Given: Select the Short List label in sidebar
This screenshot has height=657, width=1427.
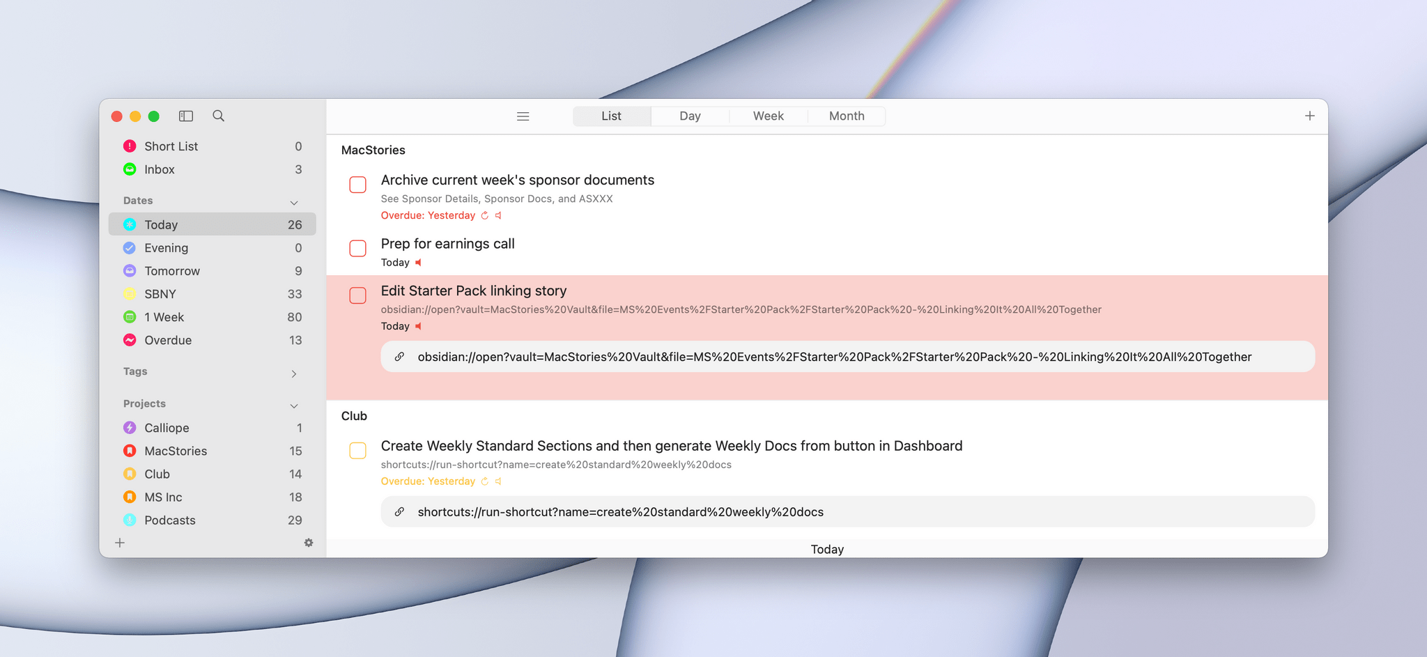Looking at the screenshot, I should [x=171, y=146].
